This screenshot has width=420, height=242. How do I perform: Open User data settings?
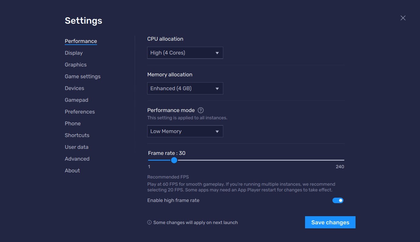click(x=76, y=147)
